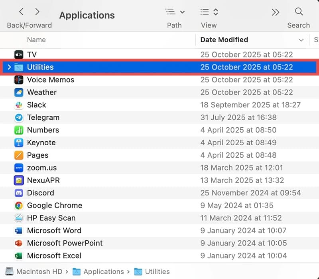Select the Telegram name text

point(43,117)
